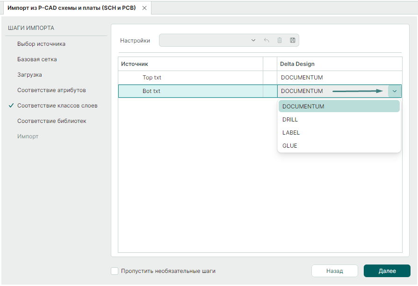
Task: Navigate to 'Соответствие атрибутов' step
Action: [x=51, y=90]
